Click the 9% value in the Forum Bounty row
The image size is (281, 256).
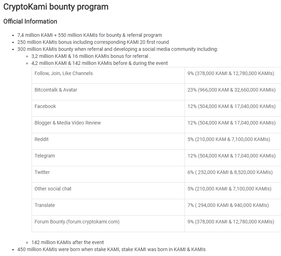[233, 224]
